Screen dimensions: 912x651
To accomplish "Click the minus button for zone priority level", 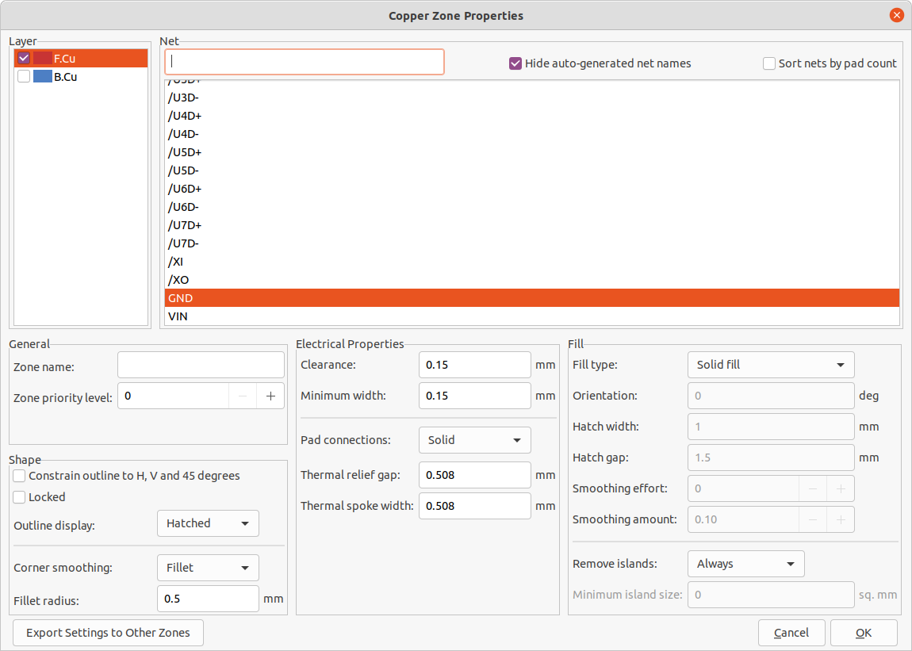I will (243, 396).
